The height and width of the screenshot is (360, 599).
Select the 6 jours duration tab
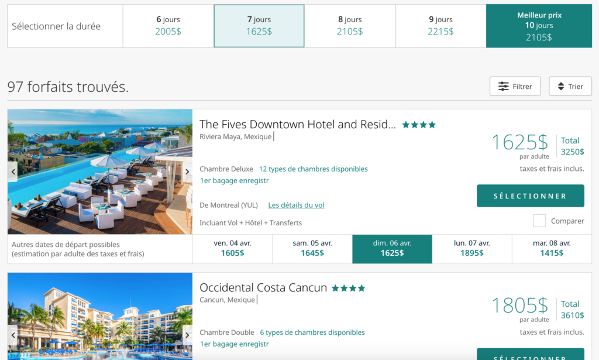(x=168, y=26)
